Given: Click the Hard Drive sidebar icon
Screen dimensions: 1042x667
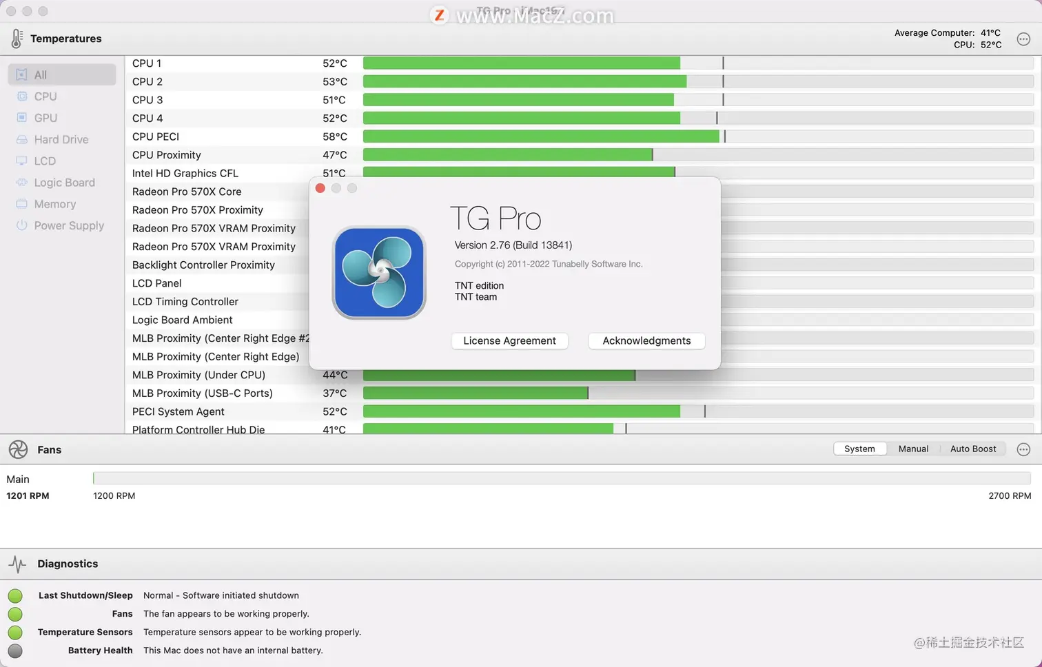Looking at the screenshot, I should (22, 139).
